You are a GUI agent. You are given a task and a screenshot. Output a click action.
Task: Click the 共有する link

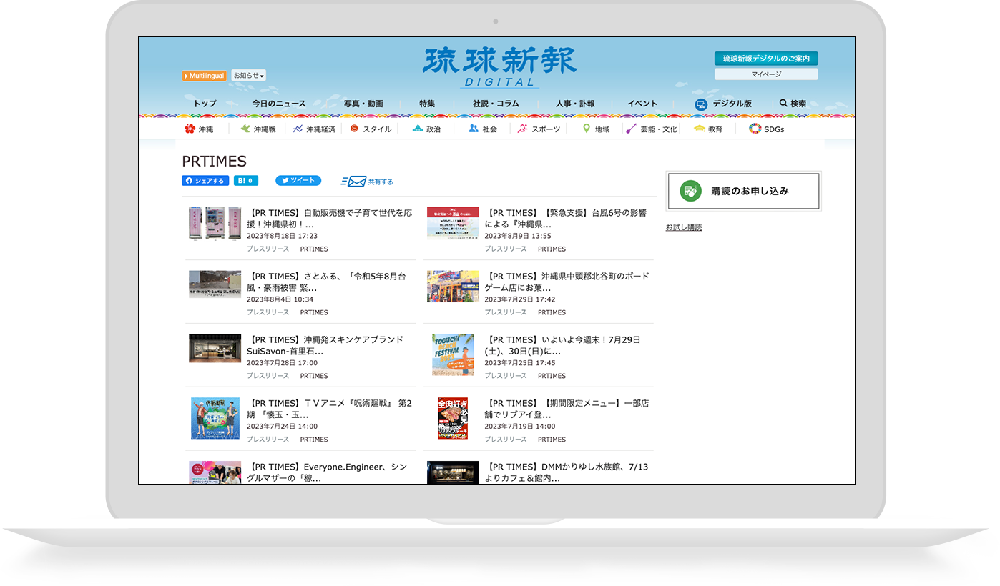coord(381,182)
